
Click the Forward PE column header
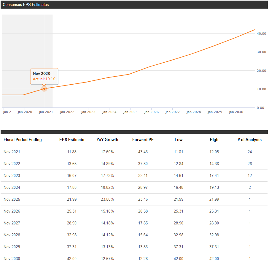[x=143, y=140]
